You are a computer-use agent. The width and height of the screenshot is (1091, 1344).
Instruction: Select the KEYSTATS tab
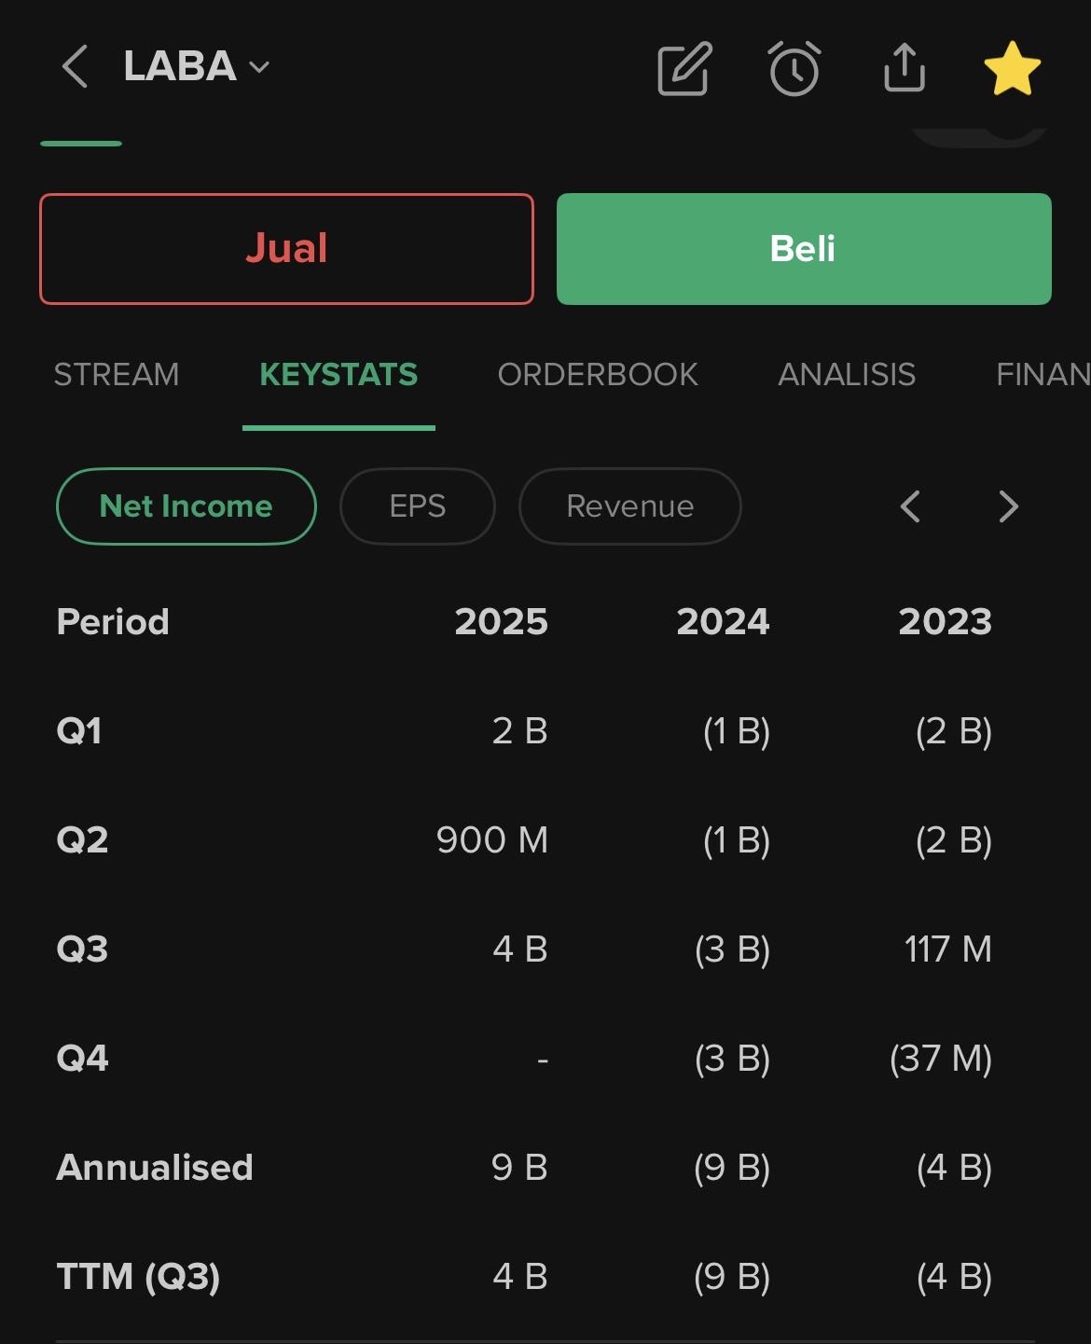coord(338,375)
